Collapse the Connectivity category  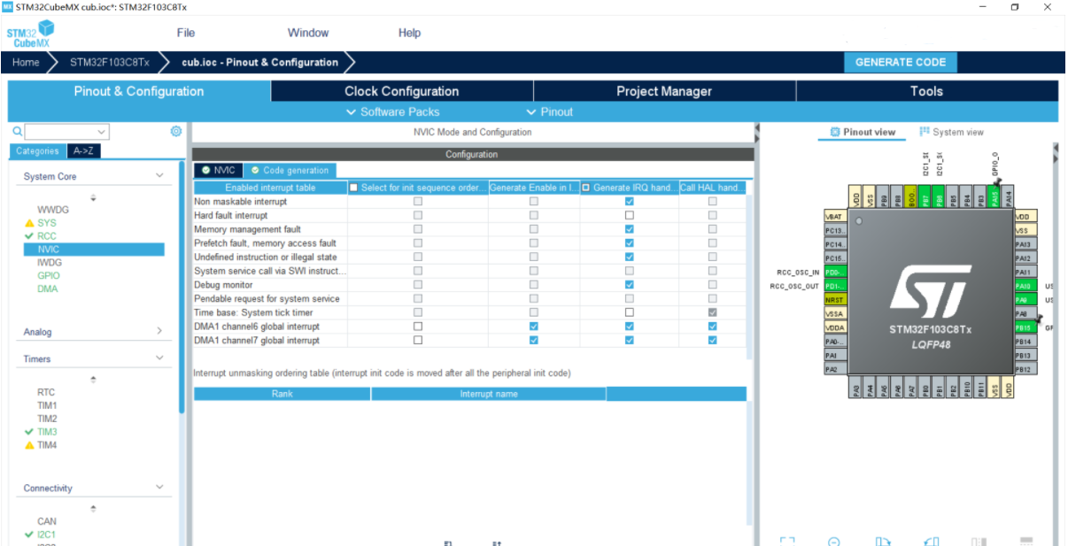(x=159, y=488)
